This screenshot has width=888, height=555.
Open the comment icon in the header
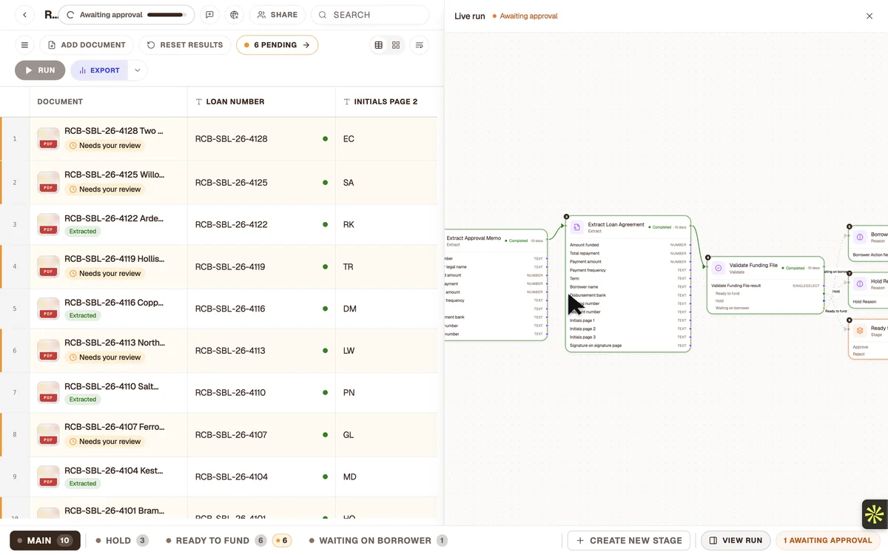click(210, 15)
